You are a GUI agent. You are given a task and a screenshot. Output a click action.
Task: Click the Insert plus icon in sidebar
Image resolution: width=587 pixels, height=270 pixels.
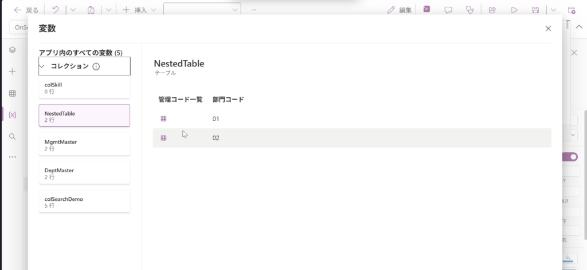(12, 72)
